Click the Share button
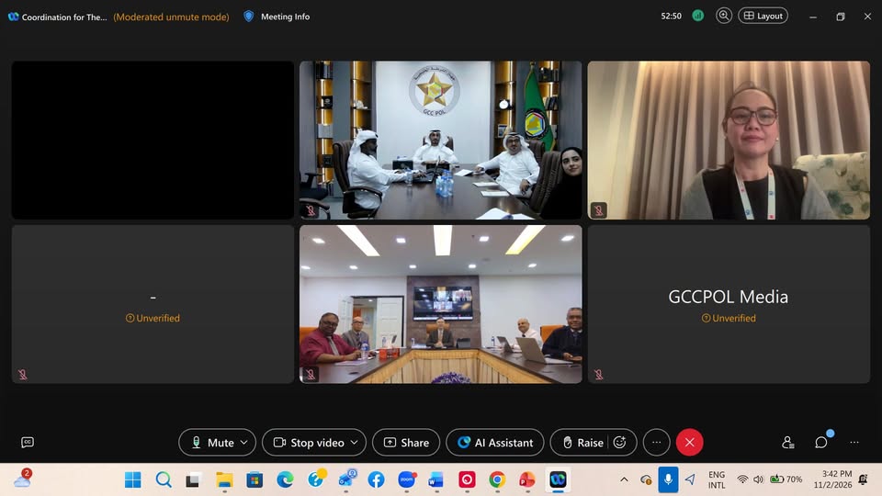The width and height of the screenshot is (882, 496). 406,442
